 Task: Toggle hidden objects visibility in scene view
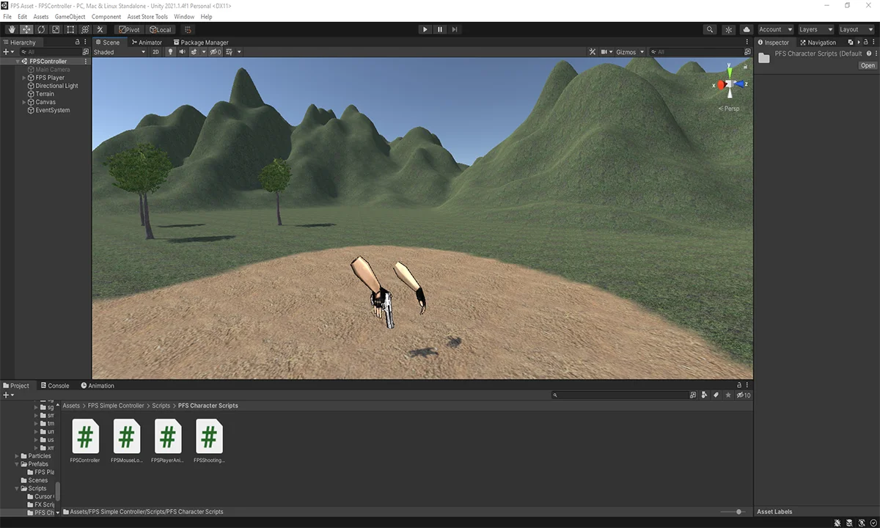tap(216, 52)
